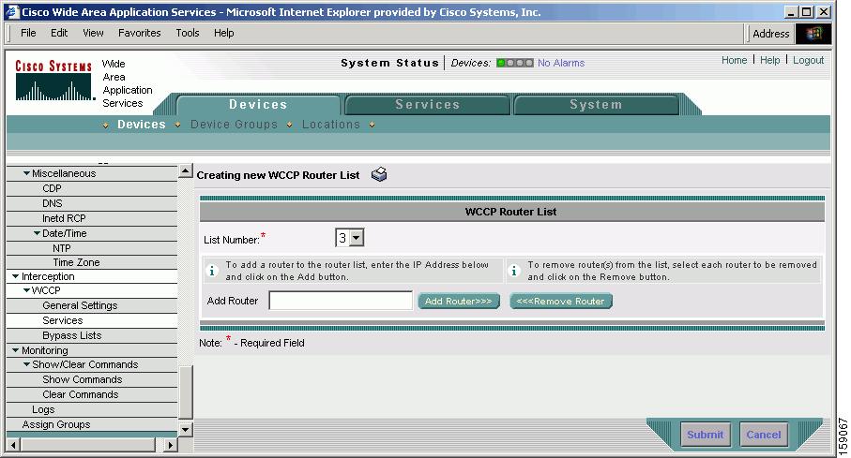Select the Device Groups sub-navigation item
The image size is (851, 458).
(x=234, y=125)
